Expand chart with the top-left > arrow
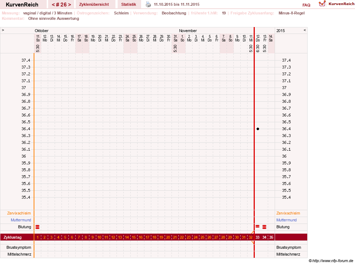355x265 pixels. pyautogui.click(x=3, y=30)
